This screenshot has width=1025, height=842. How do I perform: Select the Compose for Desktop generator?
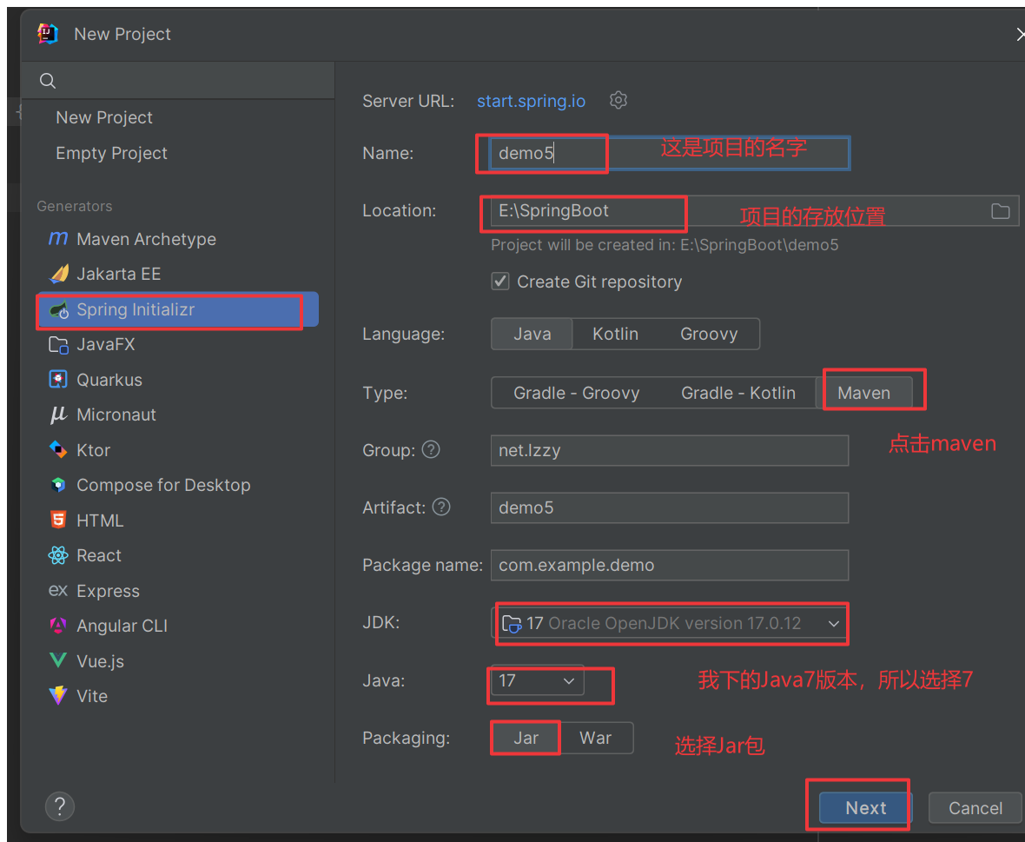(178, 485)
